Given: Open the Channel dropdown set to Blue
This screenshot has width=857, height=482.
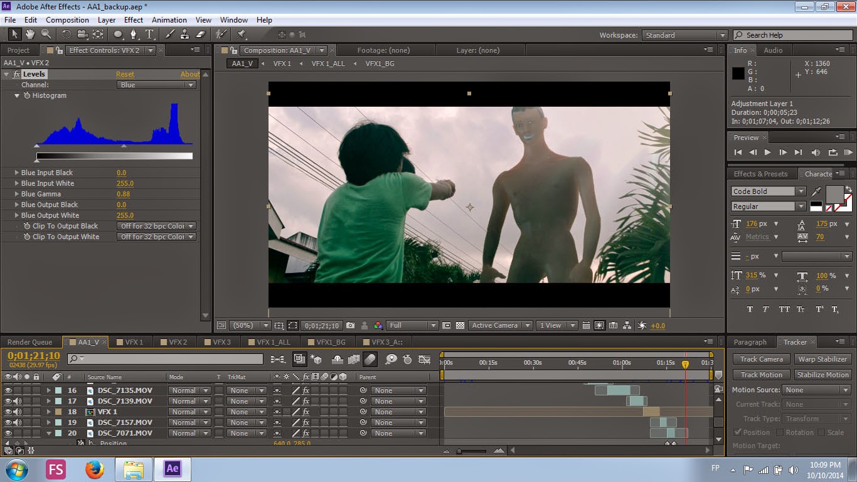Looking at the screenshot, I should 157,85.
